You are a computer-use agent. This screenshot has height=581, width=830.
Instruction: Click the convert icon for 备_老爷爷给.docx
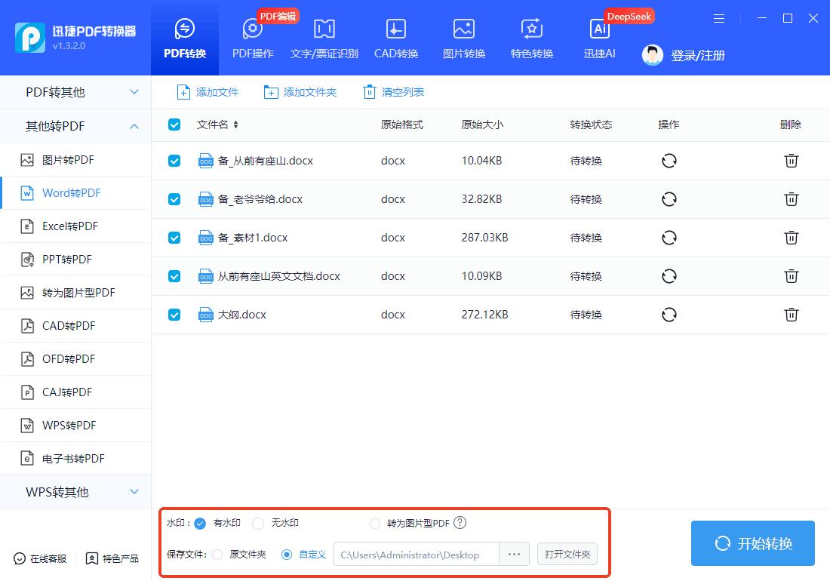[x=669, y=199]
